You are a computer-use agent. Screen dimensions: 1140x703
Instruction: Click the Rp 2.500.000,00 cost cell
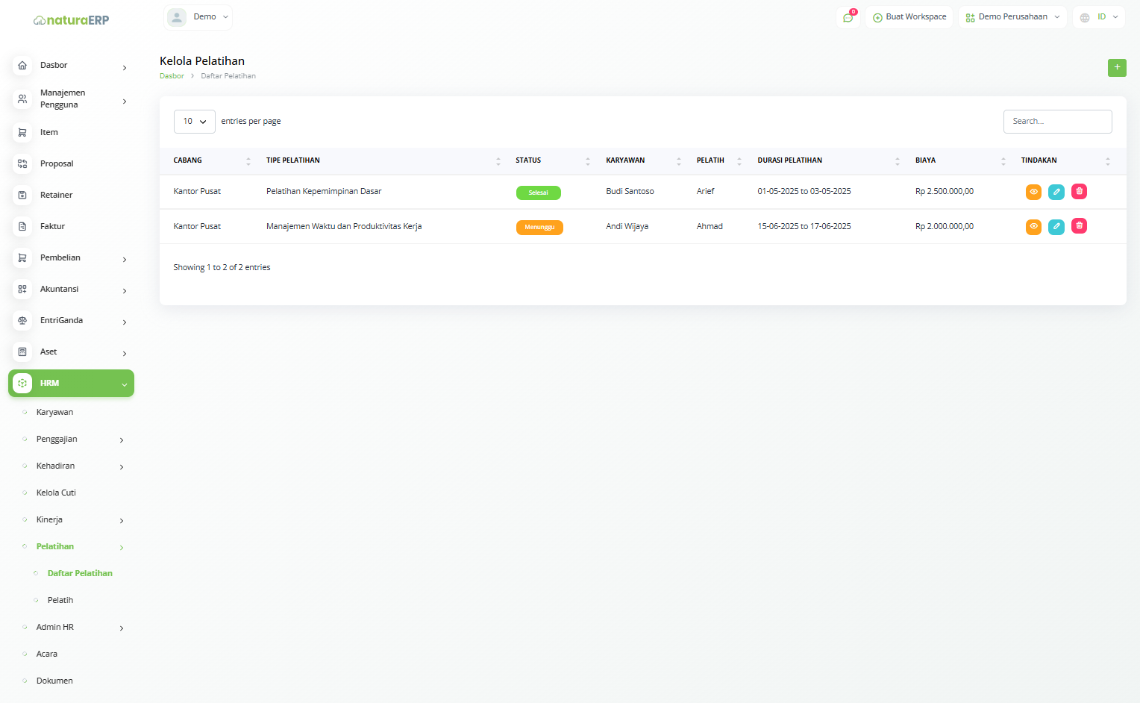(945, 192)
